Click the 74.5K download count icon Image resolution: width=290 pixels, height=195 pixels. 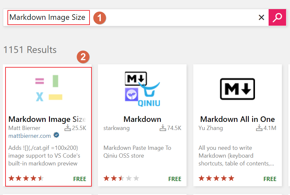pos(163,128)
